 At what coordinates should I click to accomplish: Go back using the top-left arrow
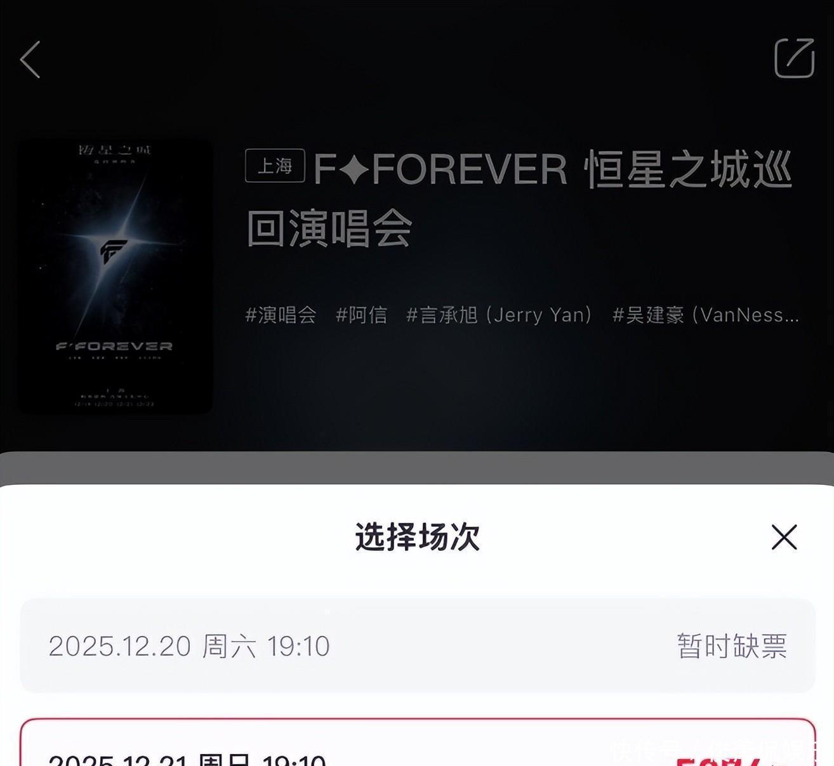(x=30, y=60)
